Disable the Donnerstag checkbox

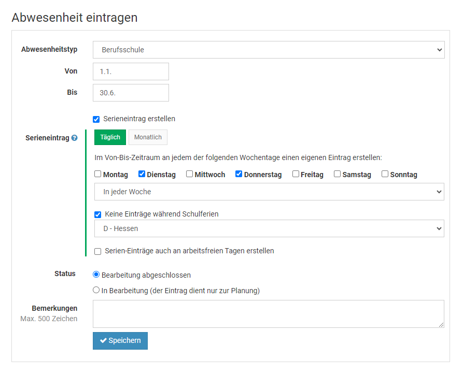[238, 174]
